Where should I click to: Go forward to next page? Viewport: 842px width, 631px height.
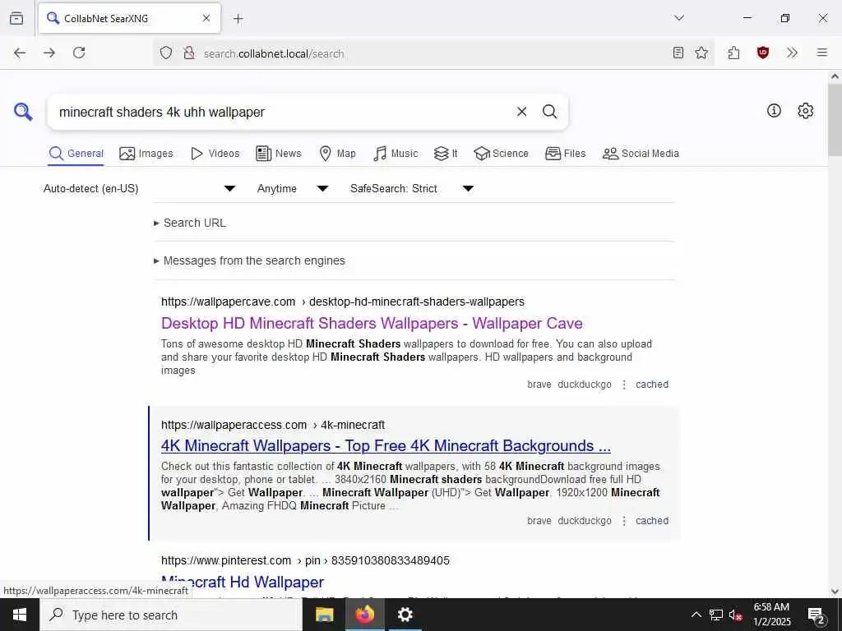pyautogui.click(x=49, y=53)
